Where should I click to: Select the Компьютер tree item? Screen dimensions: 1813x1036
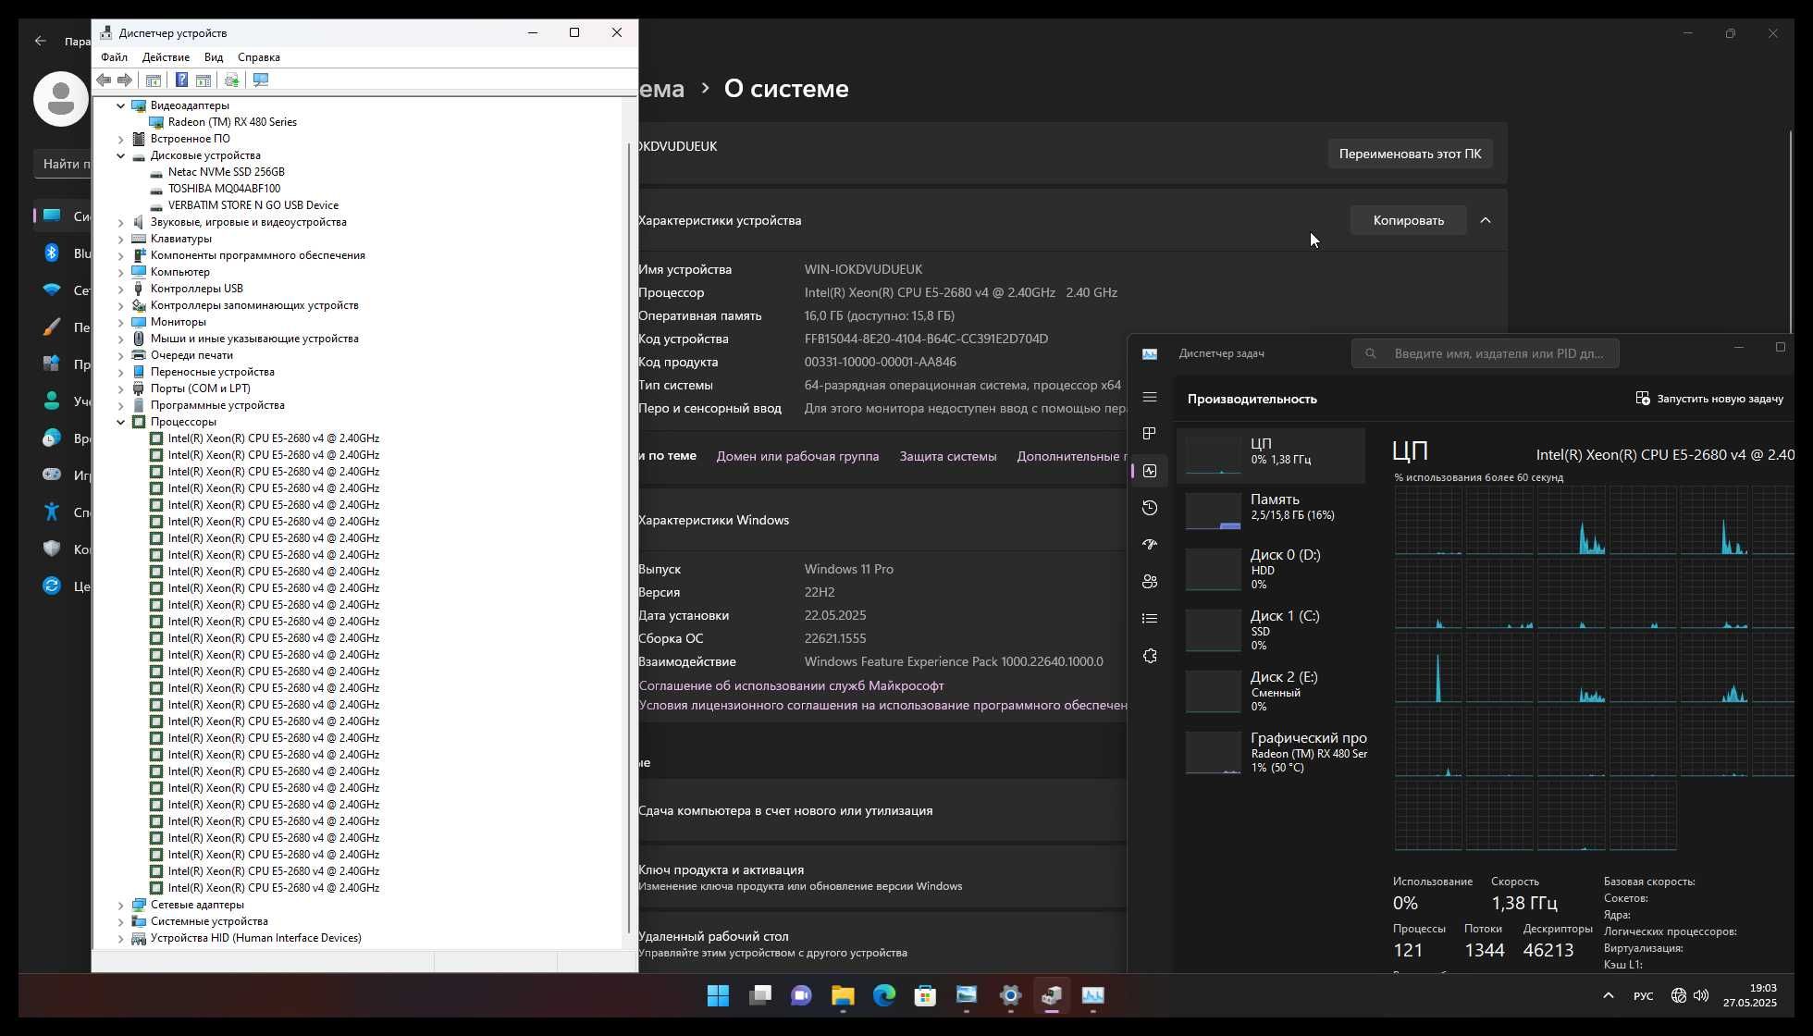(x=180, y=272)
